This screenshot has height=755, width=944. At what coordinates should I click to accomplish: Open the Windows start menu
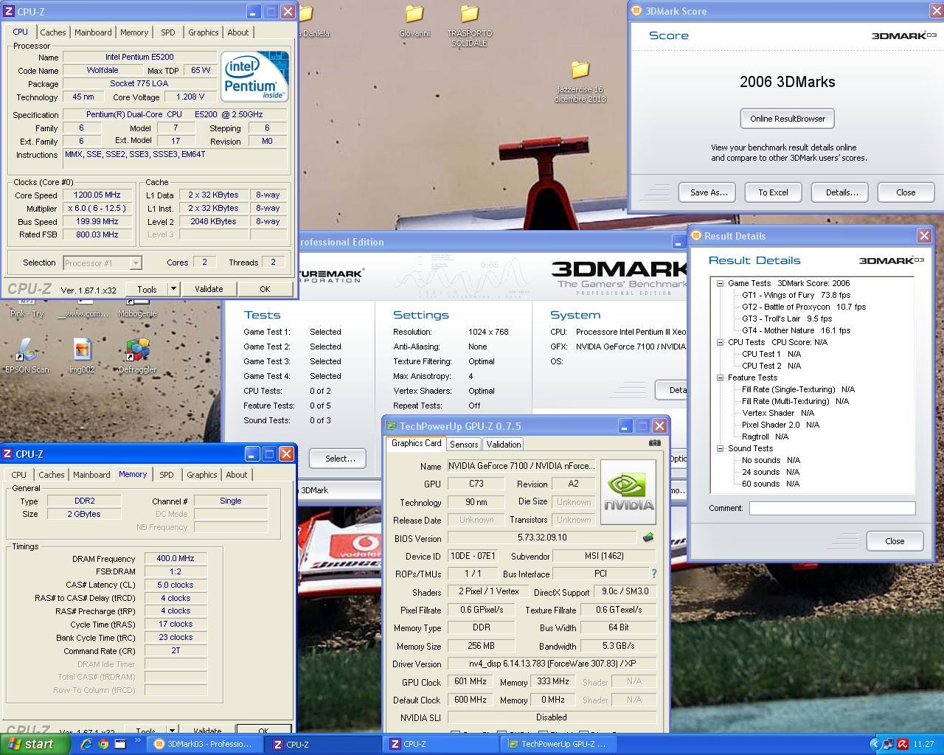[x=35, y=744]
